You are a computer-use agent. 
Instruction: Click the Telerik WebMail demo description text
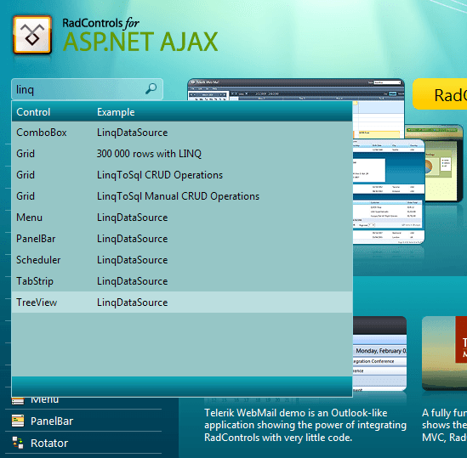(x=305, y=425)
